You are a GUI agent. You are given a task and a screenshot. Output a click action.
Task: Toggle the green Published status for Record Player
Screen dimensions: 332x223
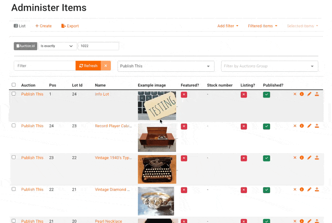[266, 126]
